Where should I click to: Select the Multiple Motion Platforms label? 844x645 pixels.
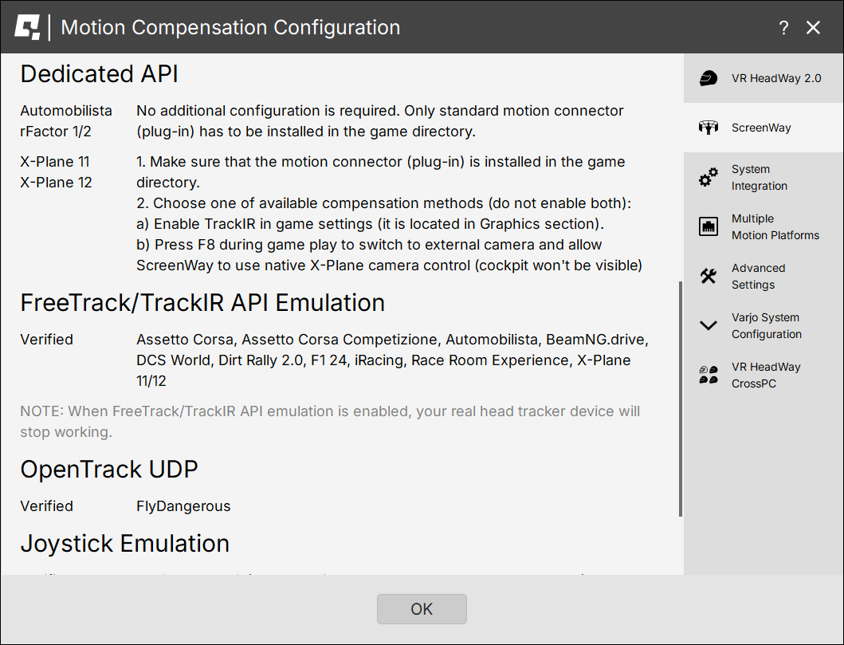(x=775, y=227)
